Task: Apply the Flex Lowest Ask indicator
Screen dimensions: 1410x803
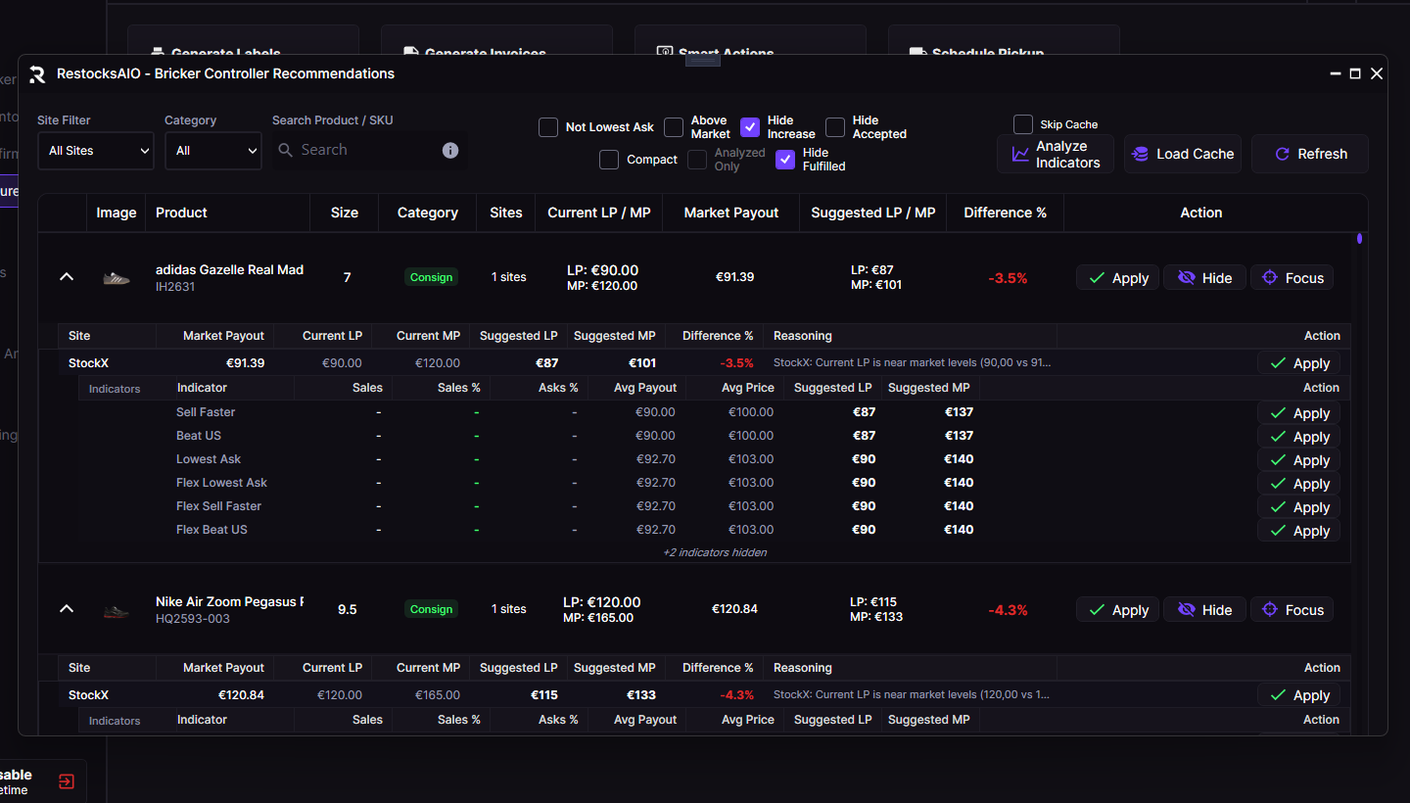Action: point(1299,484)
